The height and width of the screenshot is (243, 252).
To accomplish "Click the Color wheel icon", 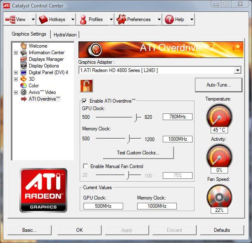I will [x=24, y=86].
